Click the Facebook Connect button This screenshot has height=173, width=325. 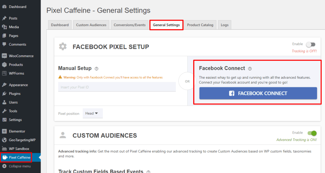pyautogui.click(x=258, y=93)
